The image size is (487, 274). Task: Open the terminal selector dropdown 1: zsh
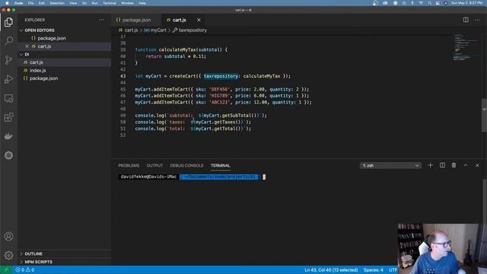pyautogui.click(x=390, y=166)
